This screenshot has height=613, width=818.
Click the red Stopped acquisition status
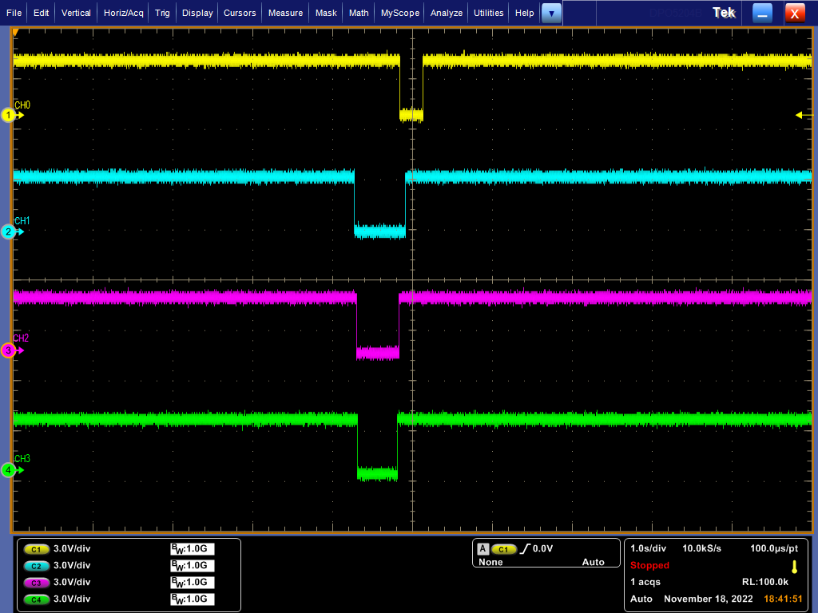[x=649, y=566]
